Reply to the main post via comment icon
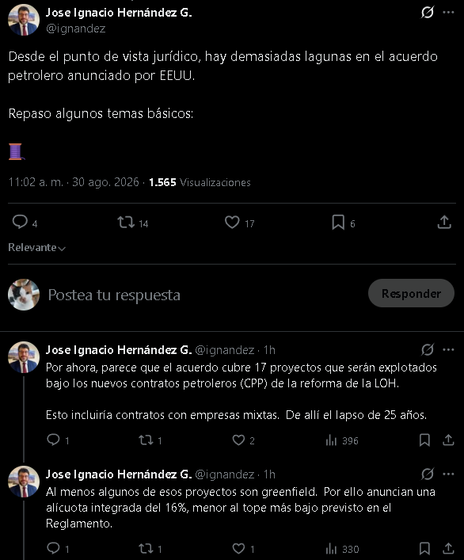464x560 pixels. click(x=20, y=222)
